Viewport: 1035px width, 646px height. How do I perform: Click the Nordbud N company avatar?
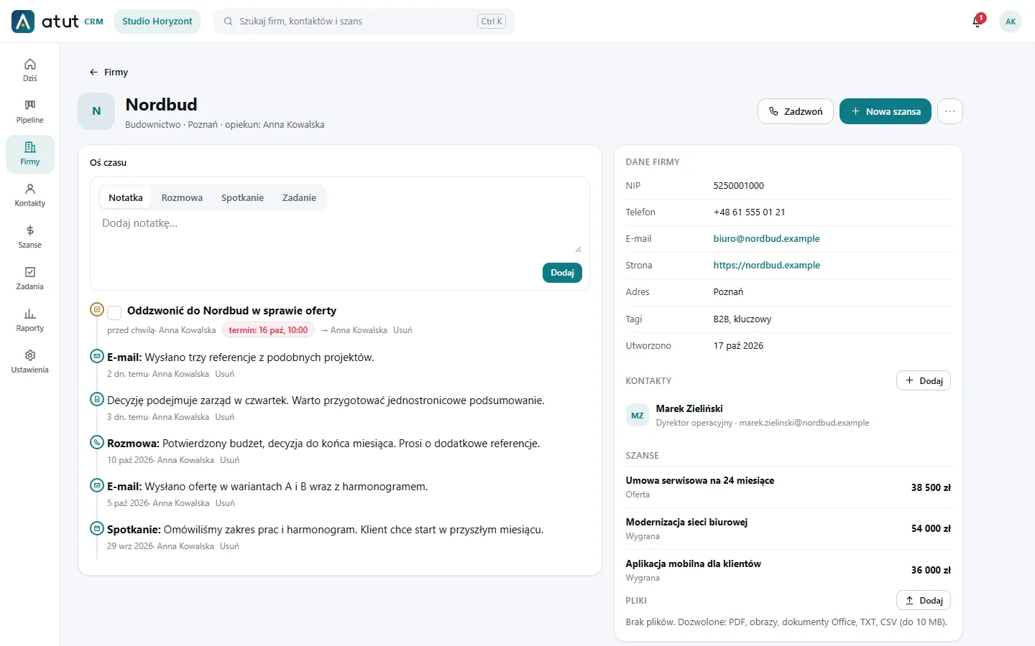[96, 111]
